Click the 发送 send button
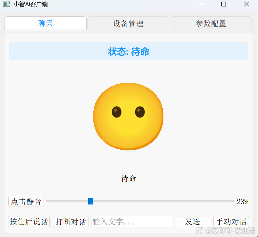This screenshot has height=237, width=258. [x=192, y=222]
